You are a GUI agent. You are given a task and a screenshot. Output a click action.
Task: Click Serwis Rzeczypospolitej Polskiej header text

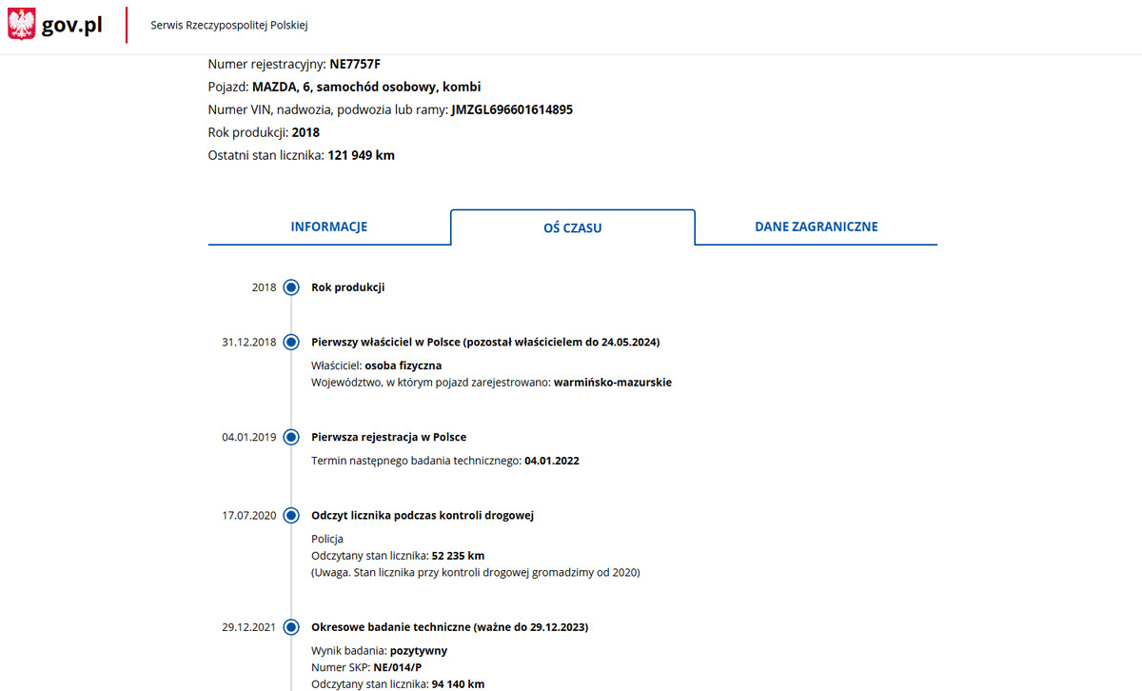coord(228,26)
